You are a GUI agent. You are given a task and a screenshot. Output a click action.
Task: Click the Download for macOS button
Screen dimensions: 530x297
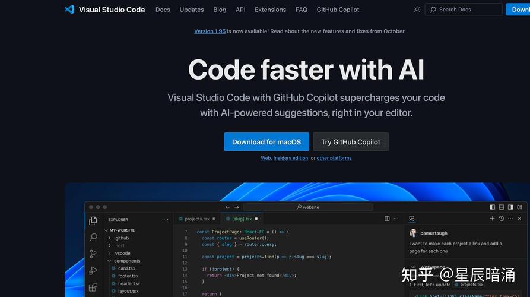(x=266, y=142)
